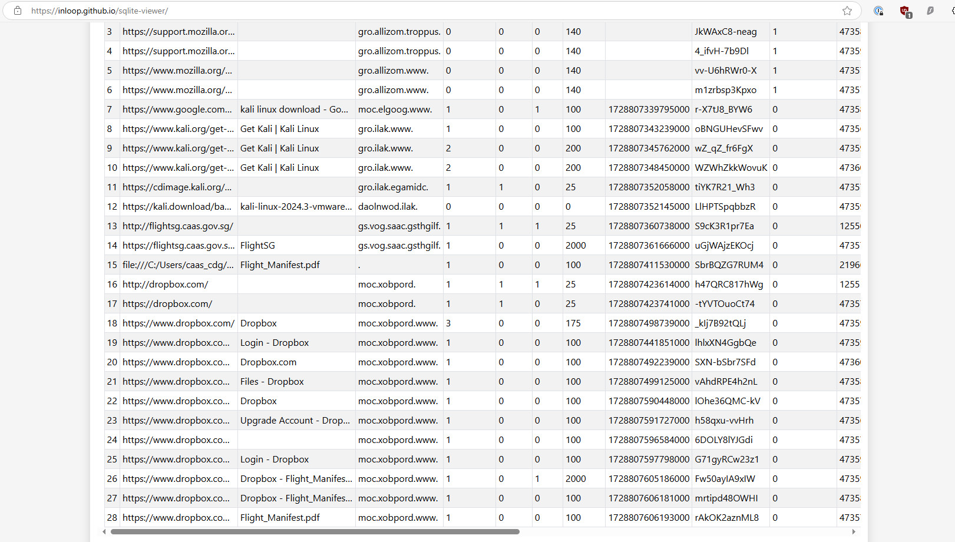Click the Flight_Manifest.pdf title in row 28
The width and height of the screenshot is (955, 542).
(x=280, y=518)
